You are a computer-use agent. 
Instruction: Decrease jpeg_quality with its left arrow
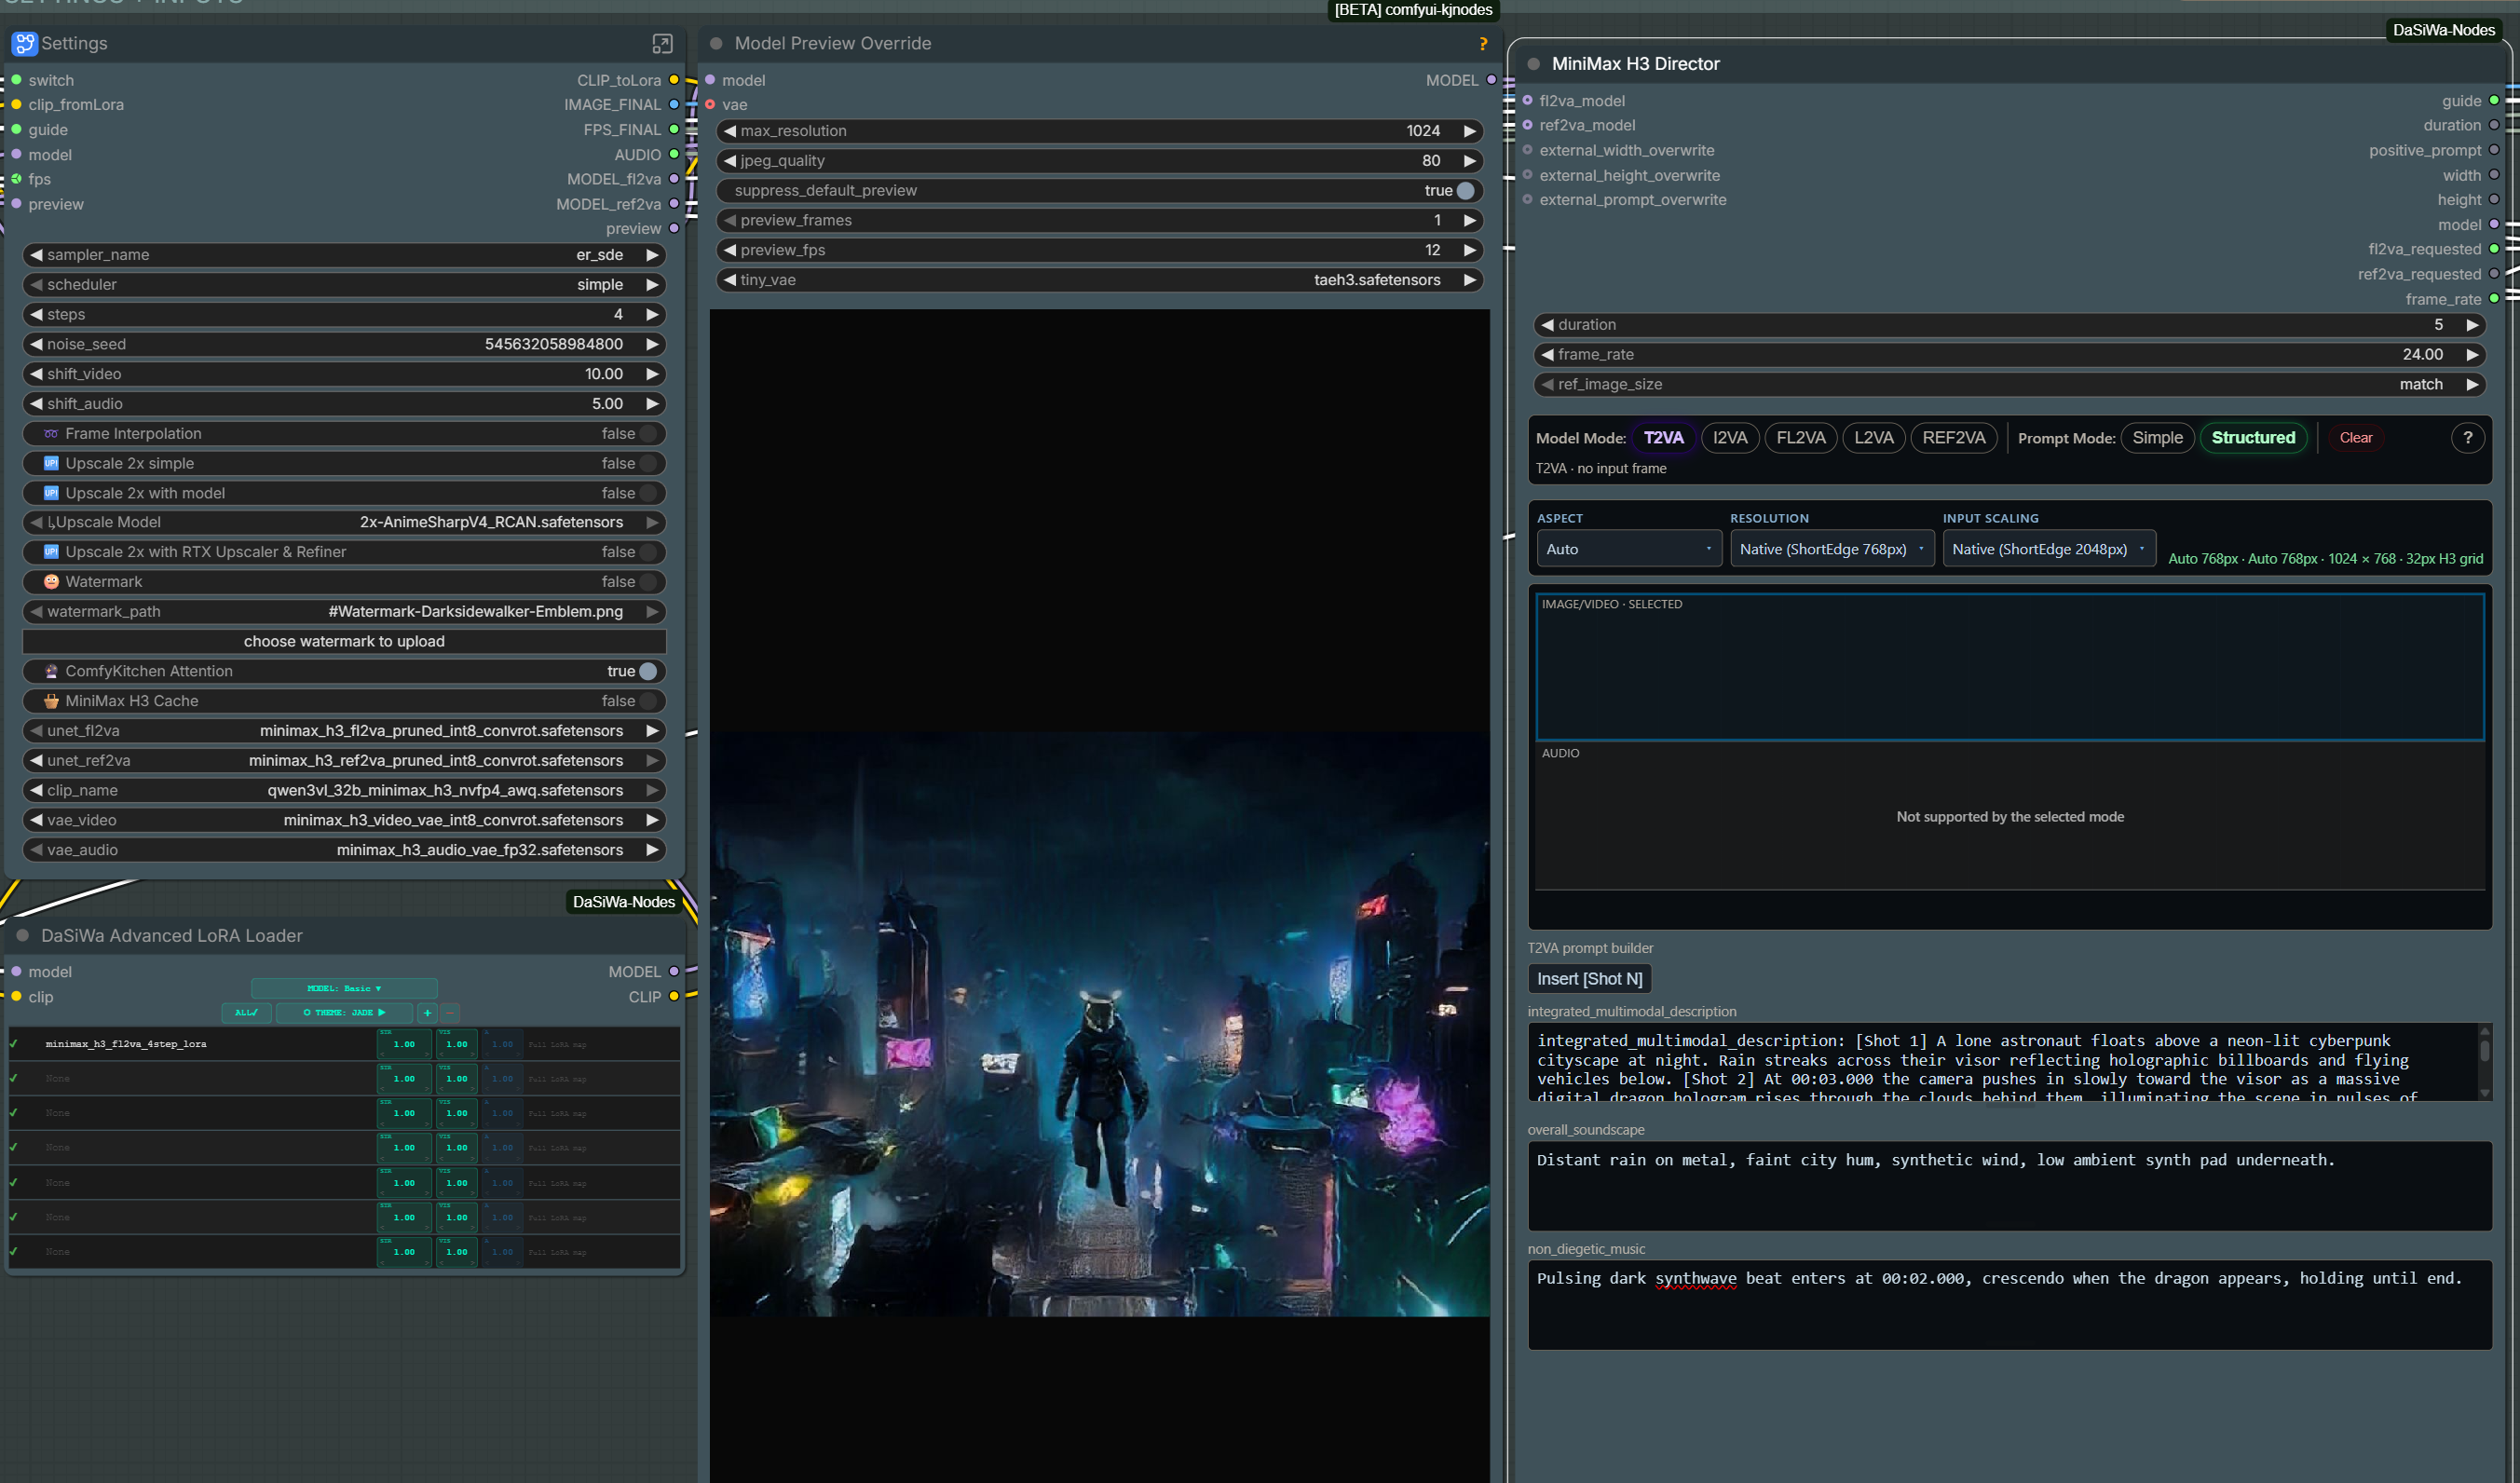coord(730,161)
